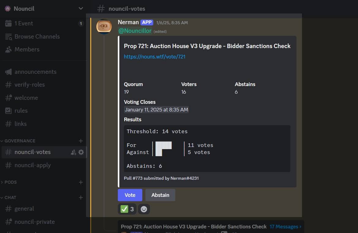
Task: Add a channel to CHAT category
Action: click(81, 197)
